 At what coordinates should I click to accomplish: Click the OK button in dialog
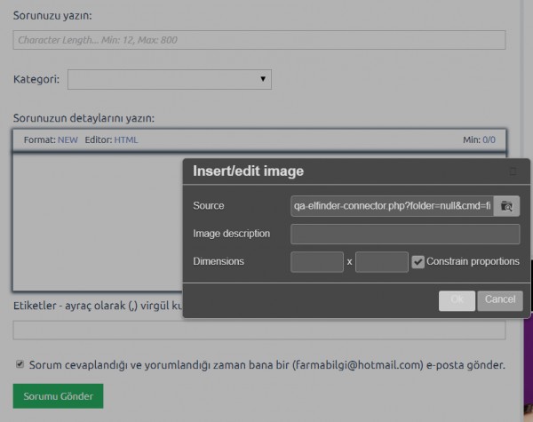coord(457,300)
